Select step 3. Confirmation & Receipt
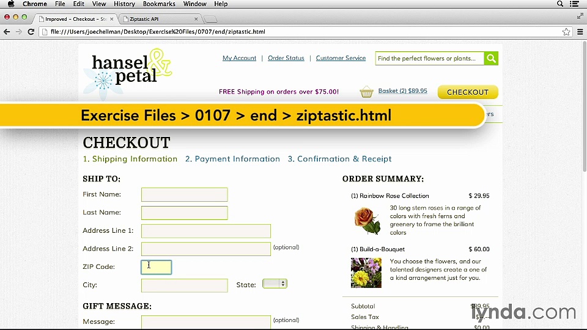This screenshot has width=587, height=330. (339, 159)
